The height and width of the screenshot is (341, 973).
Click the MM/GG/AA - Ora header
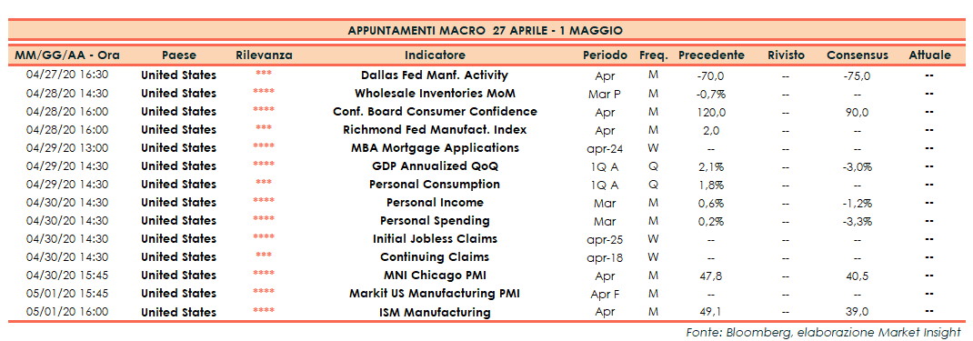click(67, 55)
